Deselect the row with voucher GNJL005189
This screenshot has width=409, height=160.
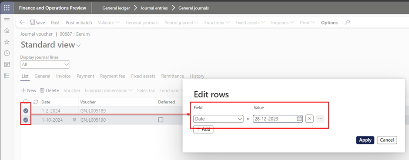pyautogui.click(x=26, y=111)
